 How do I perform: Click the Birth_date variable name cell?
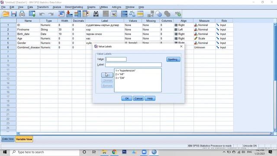(x=28, y=34)
